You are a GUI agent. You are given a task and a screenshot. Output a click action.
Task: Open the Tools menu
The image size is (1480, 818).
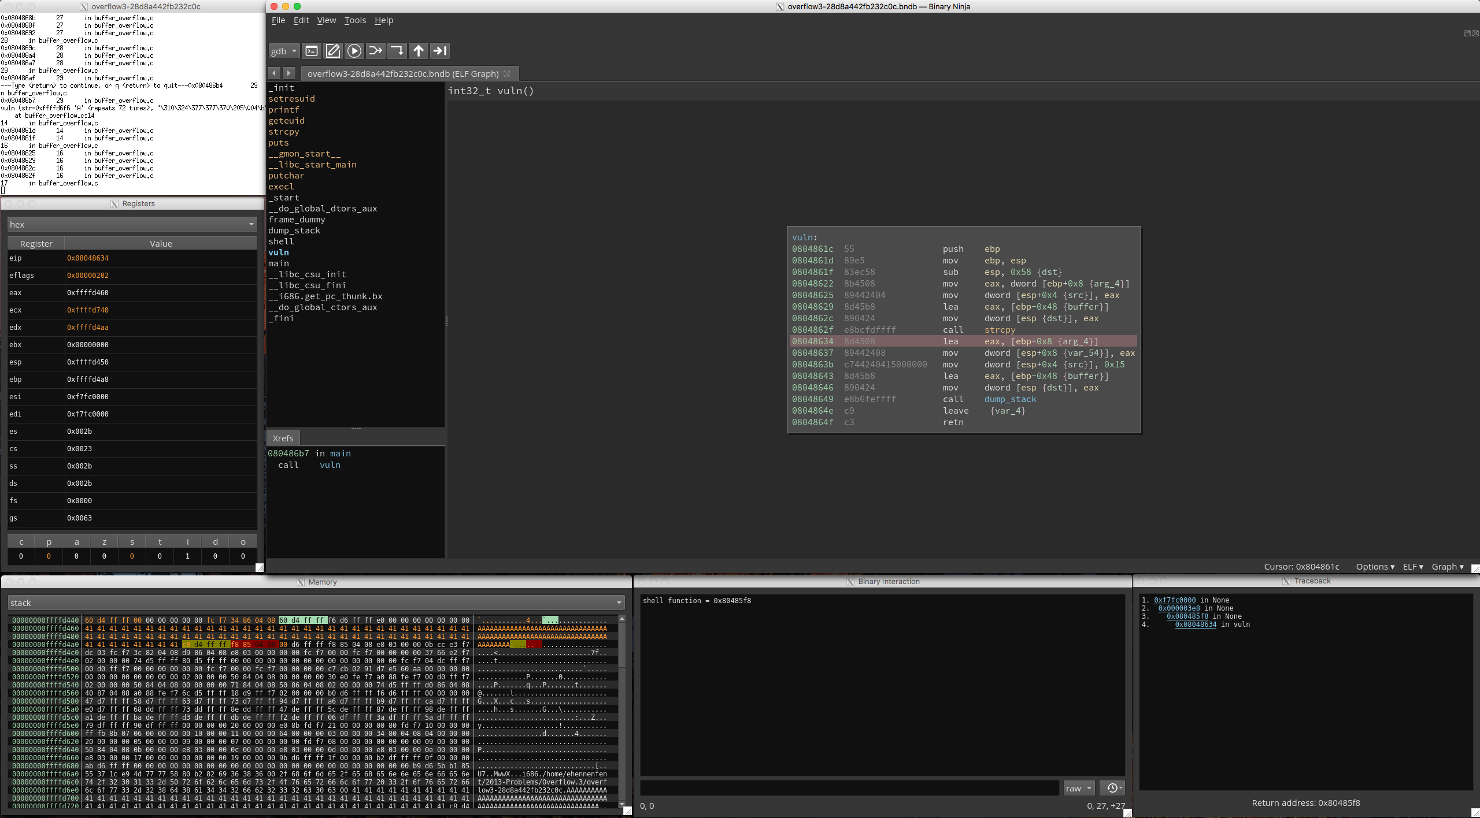point(355,20)
